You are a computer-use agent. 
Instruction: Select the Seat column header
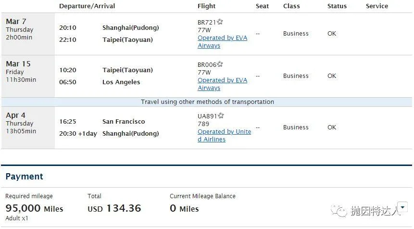(262, 6)
